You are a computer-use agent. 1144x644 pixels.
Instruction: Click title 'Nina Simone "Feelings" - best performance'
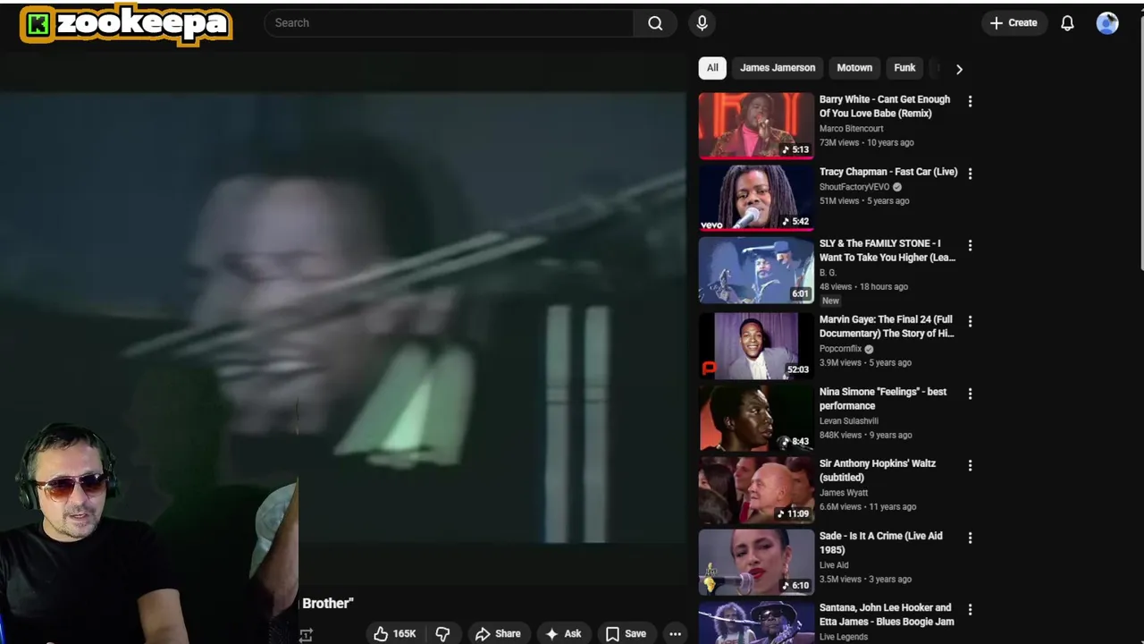tap(883, 399)
